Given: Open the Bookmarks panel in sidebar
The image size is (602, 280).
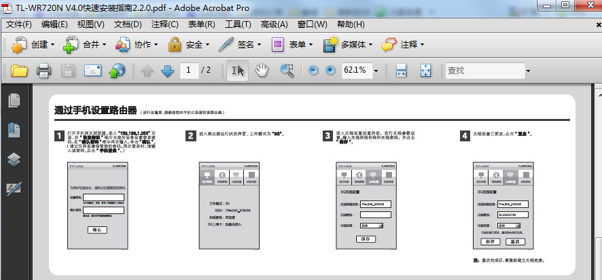Looking at the screenshot, I should (x=14, y=130).
